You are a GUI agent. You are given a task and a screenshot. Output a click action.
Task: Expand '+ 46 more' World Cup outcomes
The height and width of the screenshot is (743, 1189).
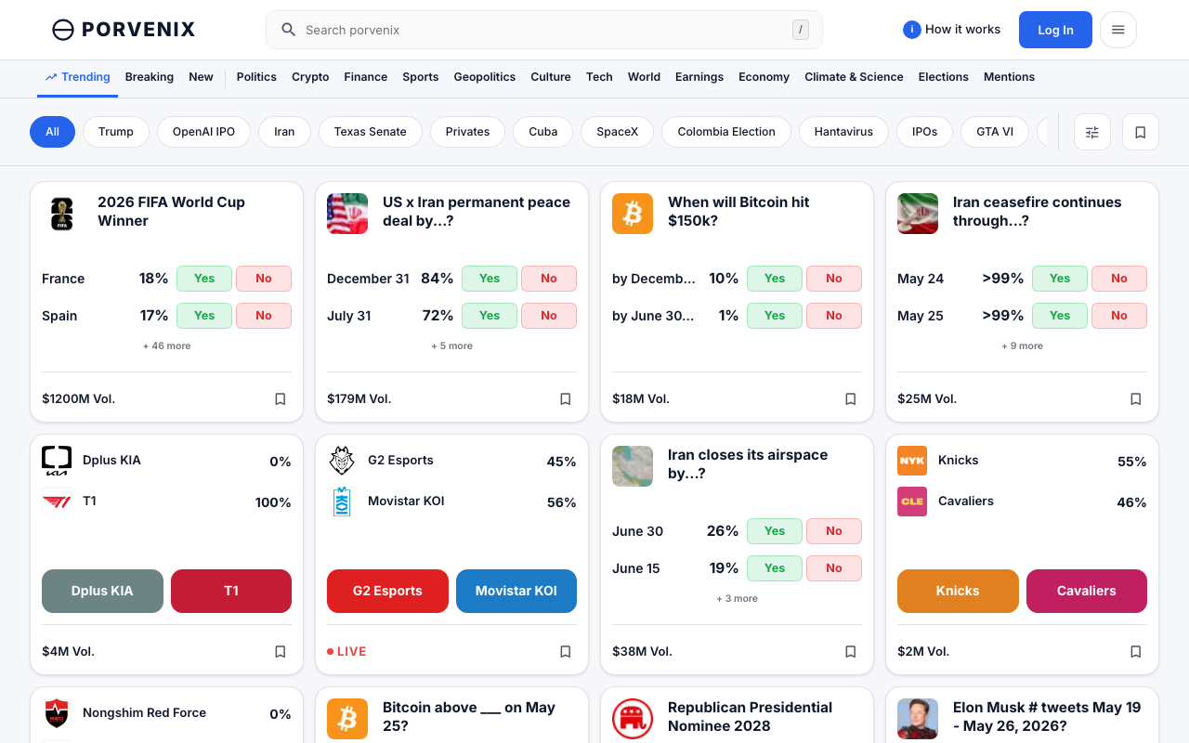(x=167, y=345)
